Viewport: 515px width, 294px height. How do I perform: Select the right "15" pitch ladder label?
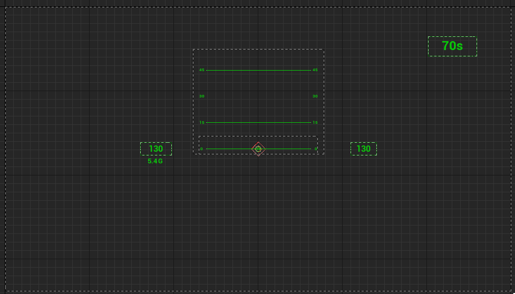[x=315, y=122]
